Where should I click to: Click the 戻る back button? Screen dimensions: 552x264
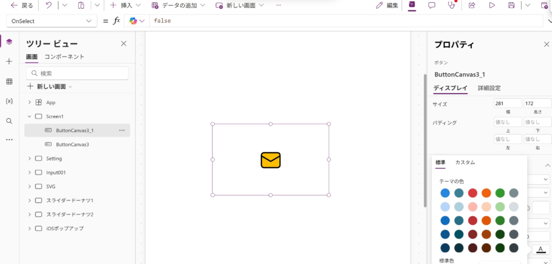coord(22,5)
